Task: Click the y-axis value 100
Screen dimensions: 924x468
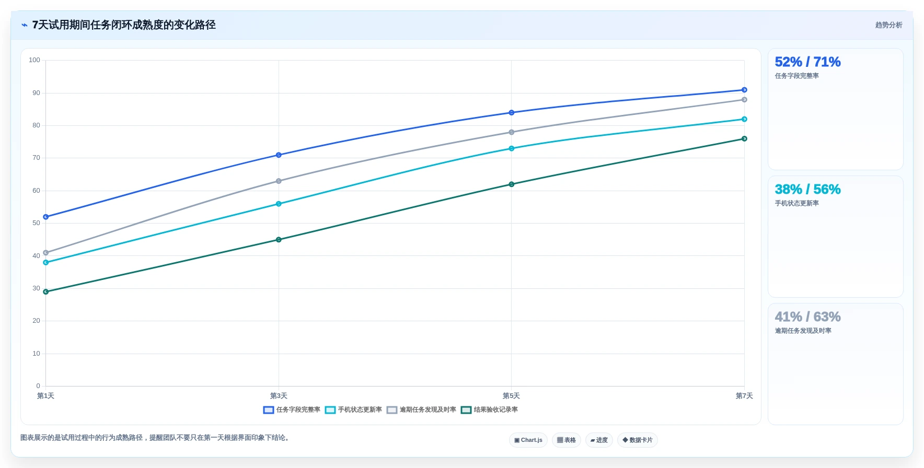Action: [x=34, y=60]
